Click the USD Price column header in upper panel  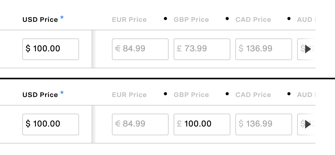[40, 20]
